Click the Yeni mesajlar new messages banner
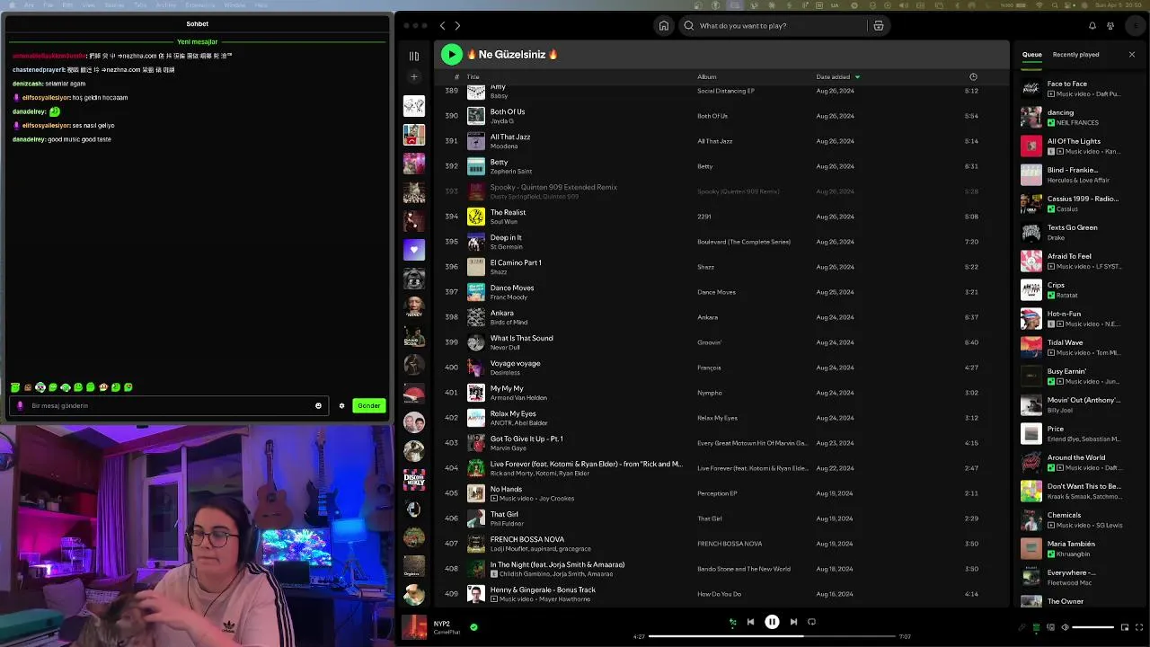The width and height of the screenshot is (1150, 647). click(x=197, y=41)
